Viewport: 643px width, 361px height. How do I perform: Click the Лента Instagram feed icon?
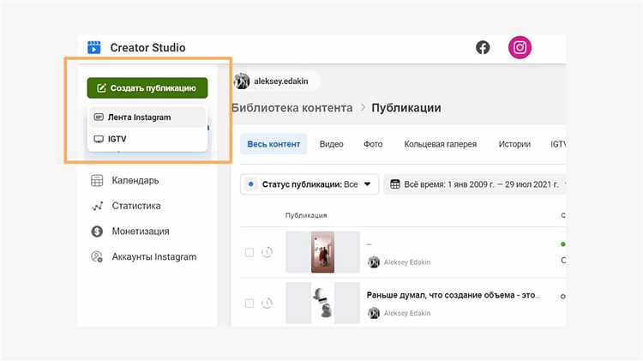(99, 117)
